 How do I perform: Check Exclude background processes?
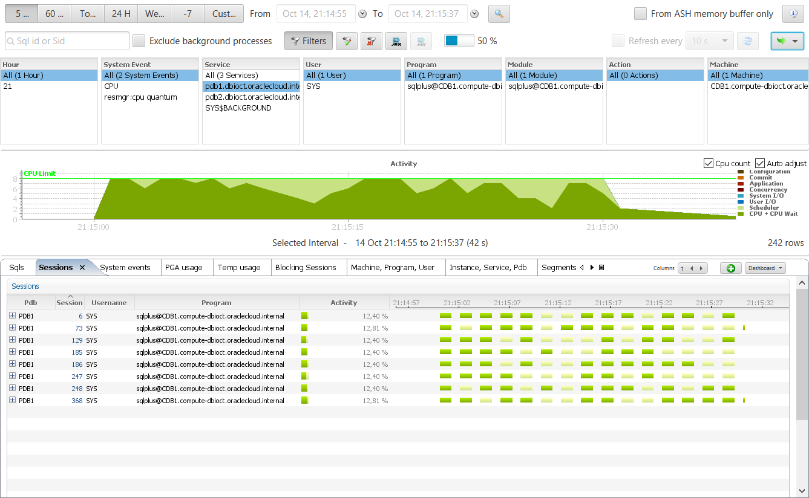click(139, 41)
